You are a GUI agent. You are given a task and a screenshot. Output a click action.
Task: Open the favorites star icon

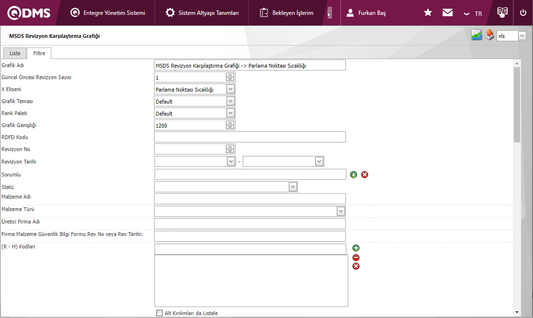coord(428,13)
